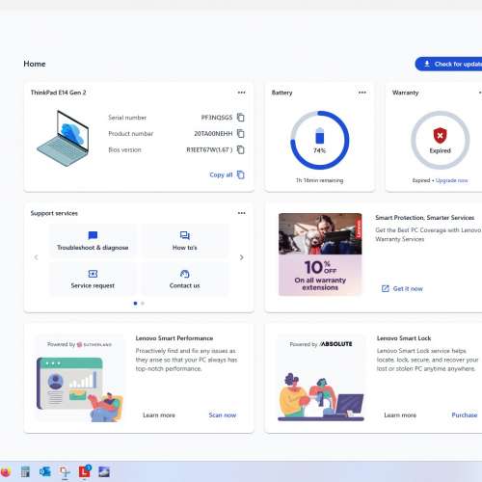The width and height of the screenshot is (482, 482).
Task: Select first Support services page dot
Action: pyautogui.click(x=135, y=303)
